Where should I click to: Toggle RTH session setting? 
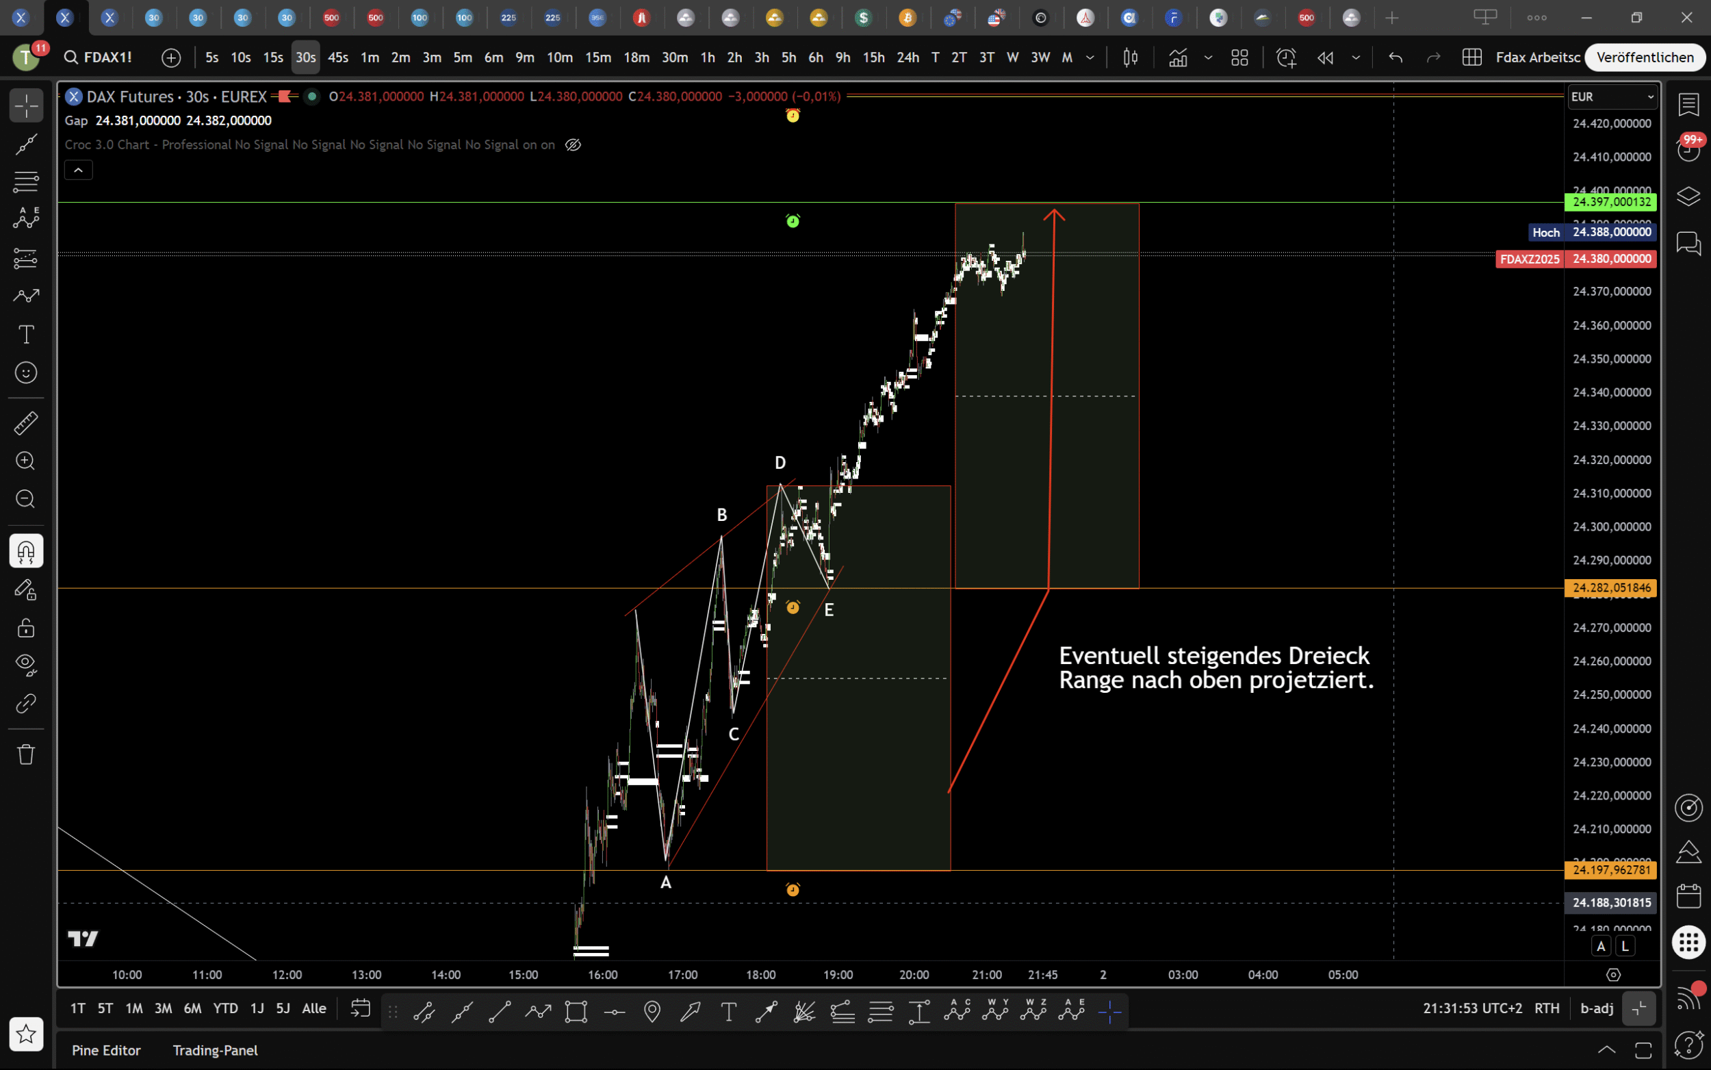pyautogui.click(x=1546, y=1008)
